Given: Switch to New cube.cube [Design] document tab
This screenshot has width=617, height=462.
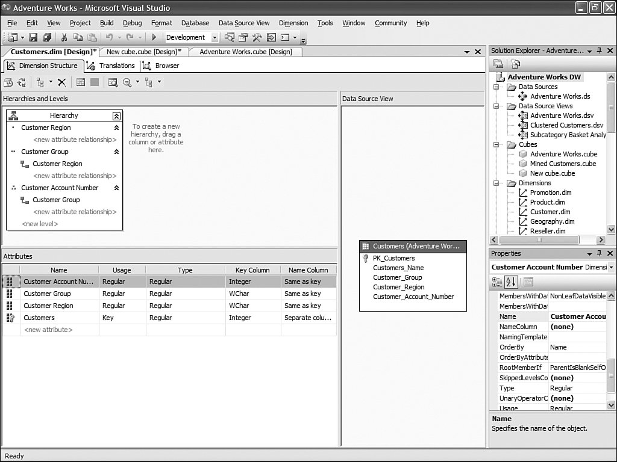Looking at the screenshot, I should click(x=144, y=52).
